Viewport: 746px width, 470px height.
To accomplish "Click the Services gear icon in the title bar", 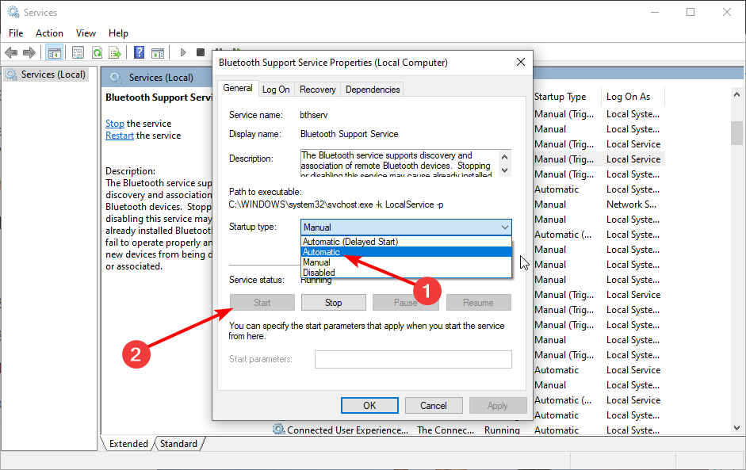I will 13,12.
